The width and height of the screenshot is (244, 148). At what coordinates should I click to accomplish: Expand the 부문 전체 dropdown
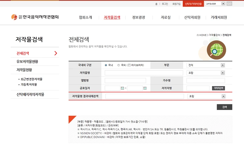206,65
